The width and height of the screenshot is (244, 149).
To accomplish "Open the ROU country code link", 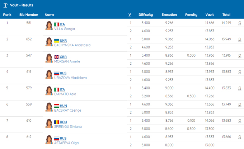I will [x=64, y=122].
